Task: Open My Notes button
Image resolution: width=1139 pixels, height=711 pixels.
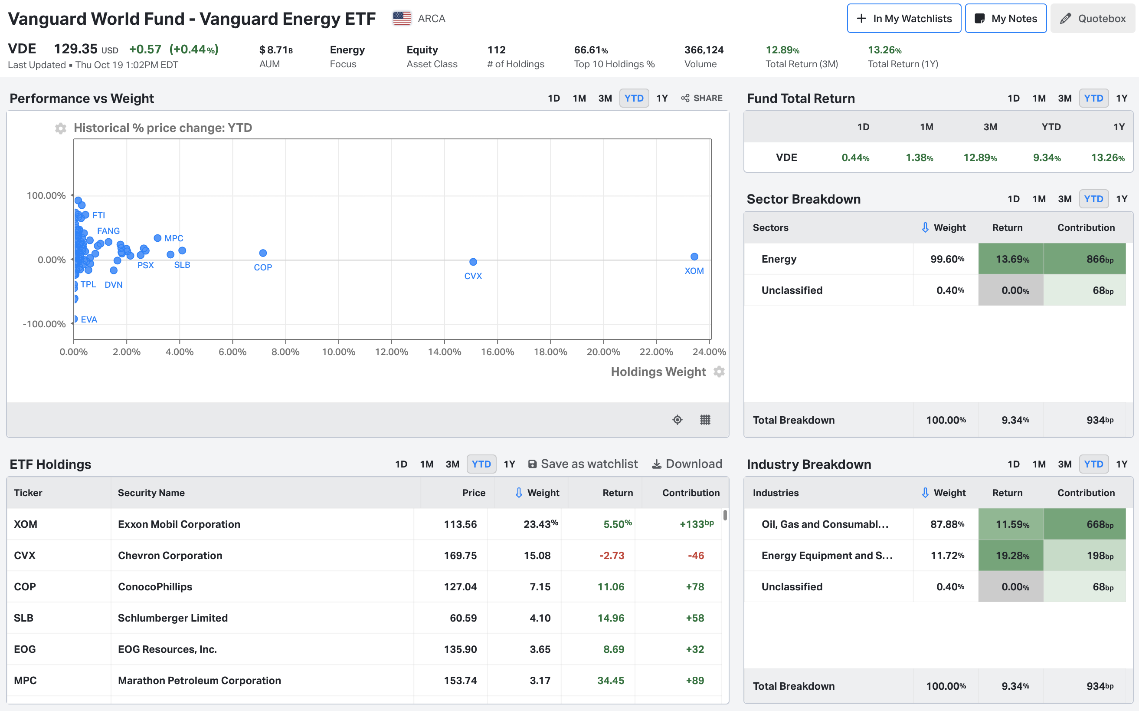Action: coord(1005,18)
